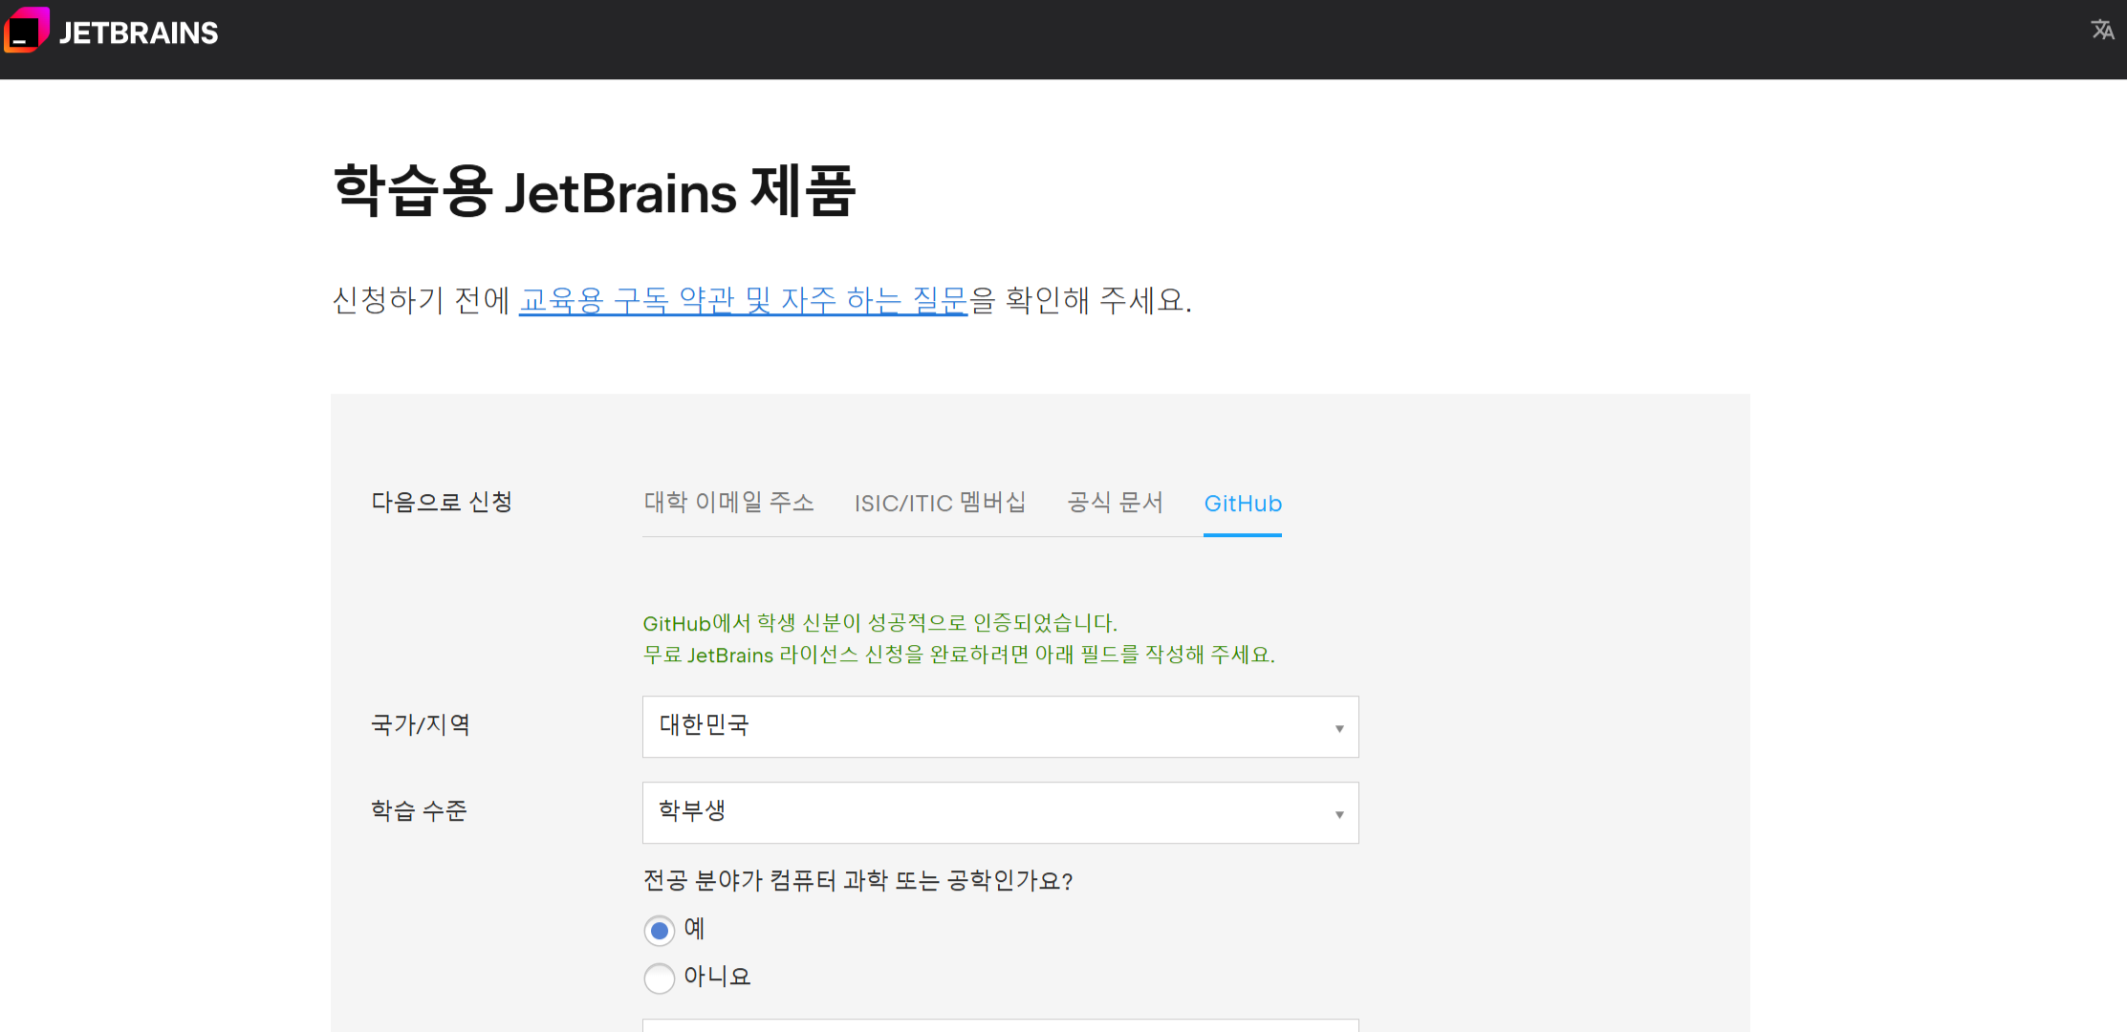Click the partially visible input field at bottom

tap(1000, 1025)
